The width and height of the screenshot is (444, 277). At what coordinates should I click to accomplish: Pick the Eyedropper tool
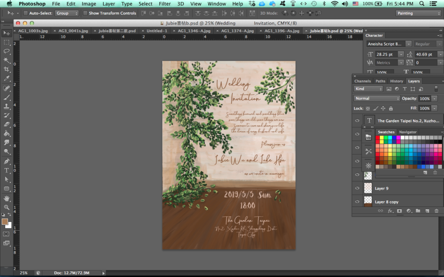(7, 78)
